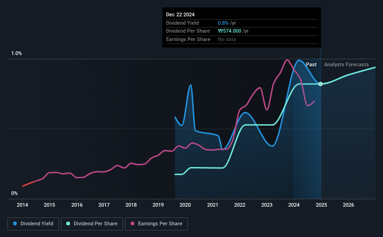Screen dimensions: 383x237
Task: Click the Dec 22 2024 tooltip date
Action: click(180, 14)
